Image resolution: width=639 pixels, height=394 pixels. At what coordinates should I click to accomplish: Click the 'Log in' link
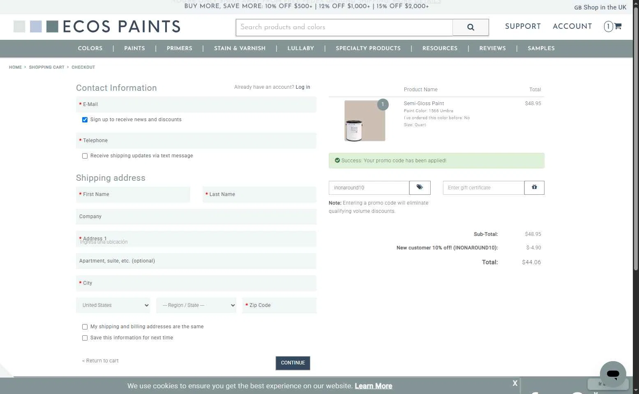click(x=303, y=87)
